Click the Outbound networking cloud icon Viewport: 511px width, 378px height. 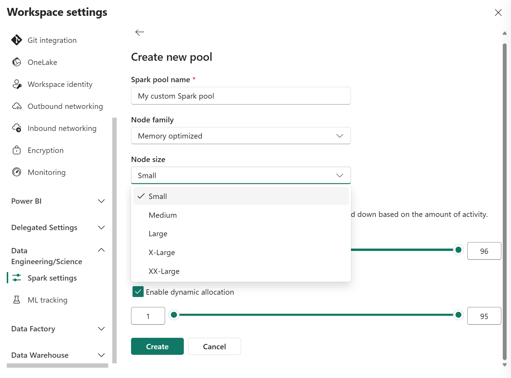point(17,106)
